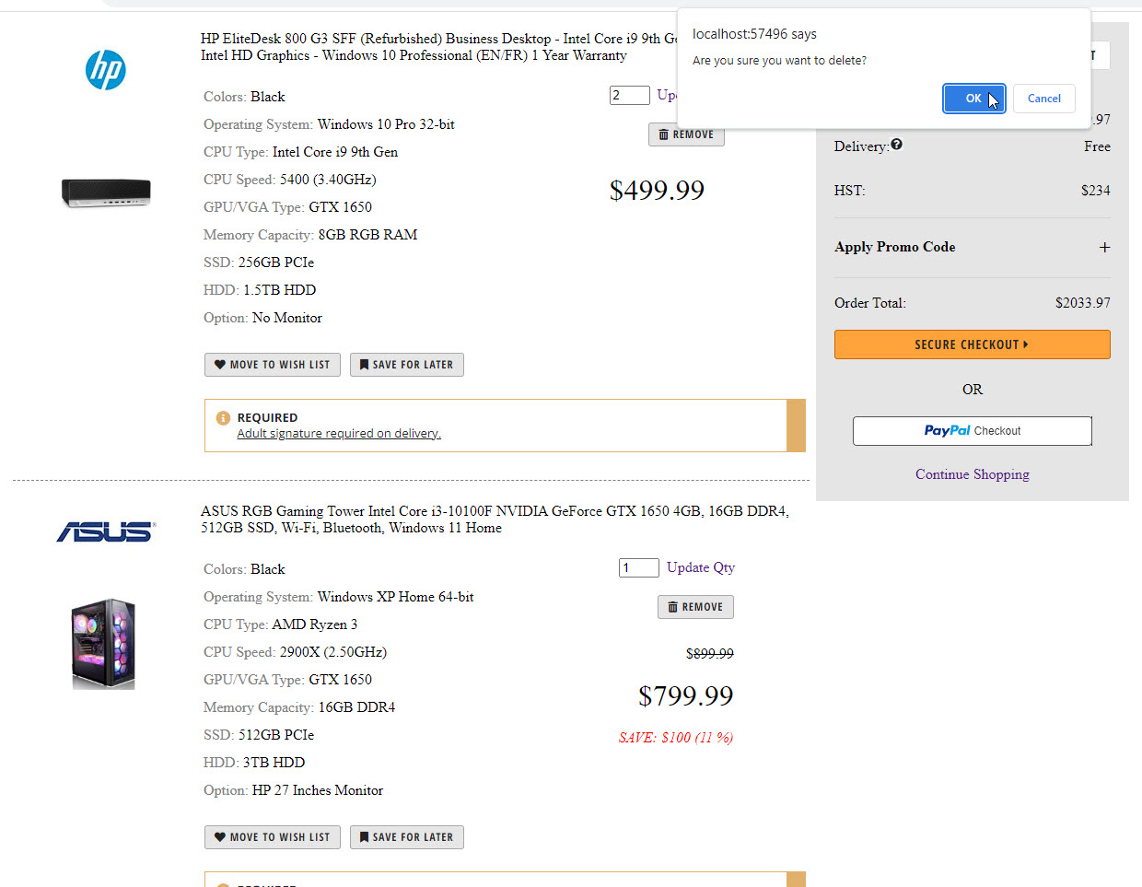Move HP EliteDesk to wish list
The image size is (1142, 887).
click(273, 365)
